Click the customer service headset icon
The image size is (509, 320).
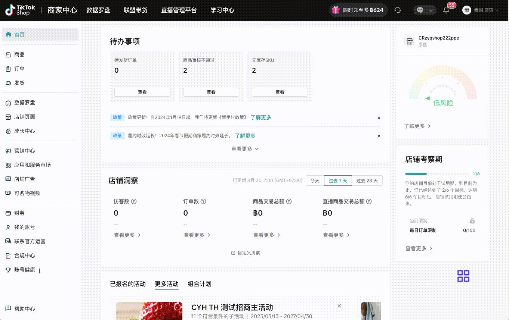(398, 10)
